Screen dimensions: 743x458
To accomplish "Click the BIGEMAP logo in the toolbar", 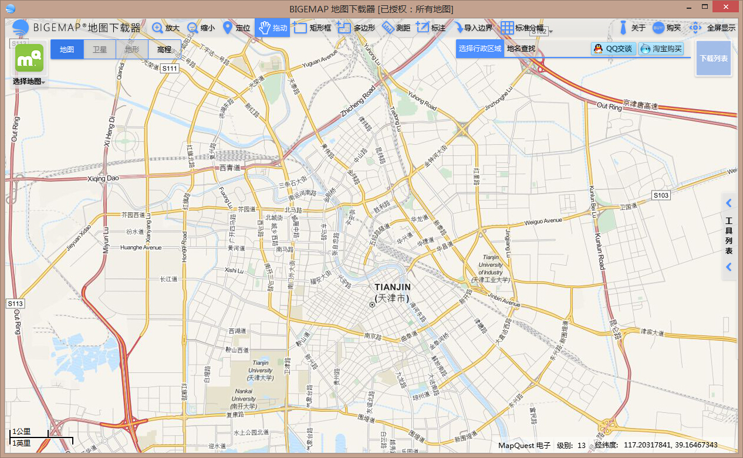I will tap(77, 28).
